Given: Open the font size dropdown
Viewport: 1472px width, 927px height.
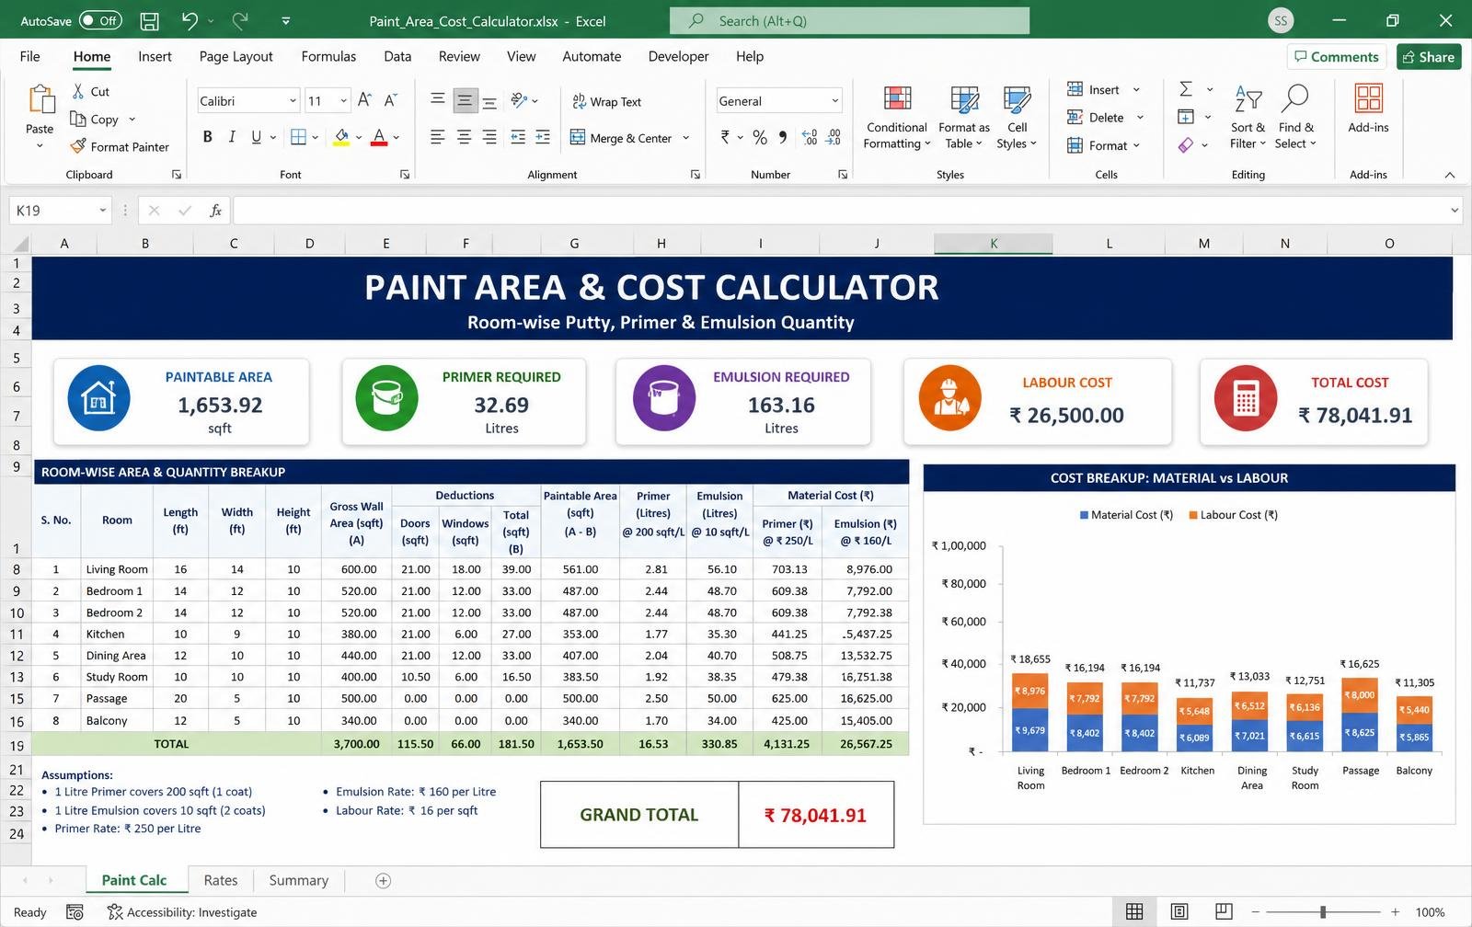Looking at the screenshot, I should pyautogui.click(x=343, y=101).
